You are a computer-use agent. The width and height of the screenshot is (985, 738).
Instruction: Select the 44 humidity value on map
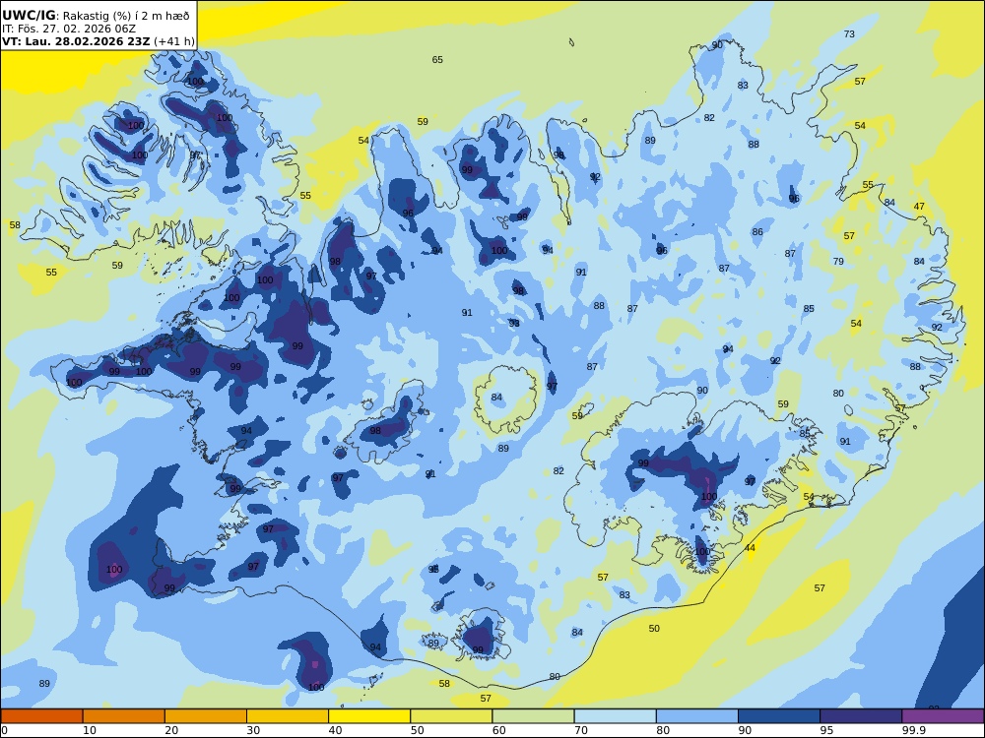click(750, 548)
